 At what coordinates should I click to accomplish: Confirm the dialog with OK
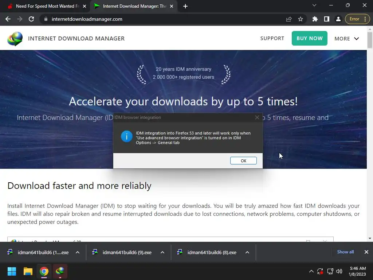tap(243, 161)
